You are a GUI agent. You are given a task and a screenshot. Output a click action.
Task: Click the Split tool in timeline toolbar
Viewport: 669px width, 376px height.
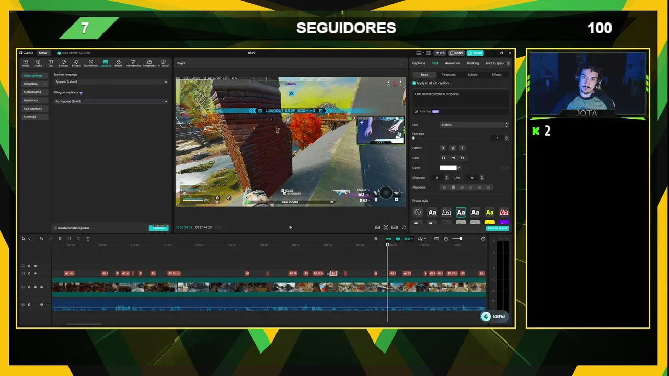[60, 239]
